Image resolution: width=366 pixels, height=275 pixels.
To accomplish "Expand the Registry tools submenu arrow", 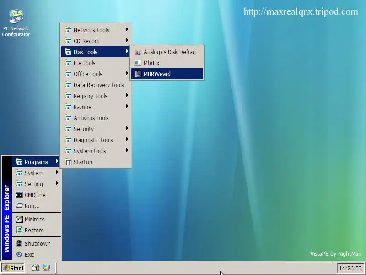I will [x=127, y=95].
